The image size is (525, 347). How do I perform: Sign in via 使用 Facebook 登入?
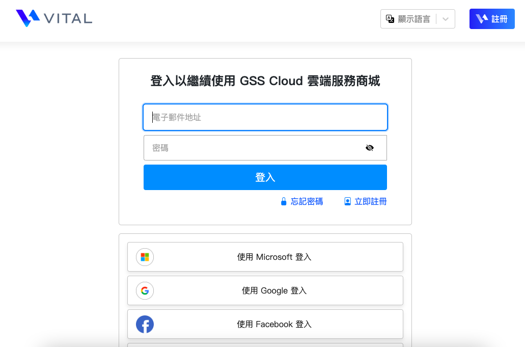tap(274, 324)
